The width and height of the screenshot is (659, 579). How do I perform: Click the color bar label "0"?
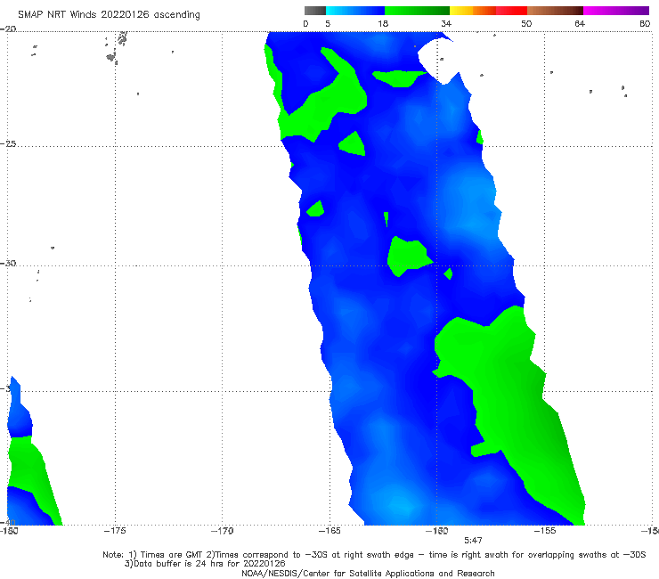(x=305, y=23)
